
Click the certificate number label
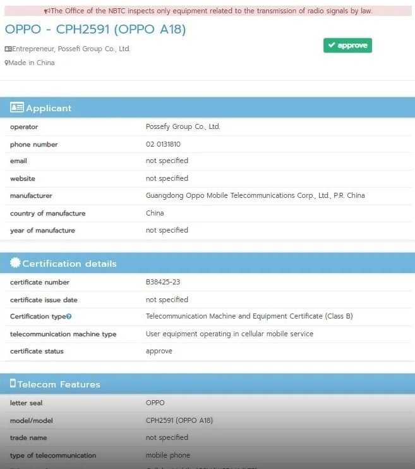tap(39, 282)
